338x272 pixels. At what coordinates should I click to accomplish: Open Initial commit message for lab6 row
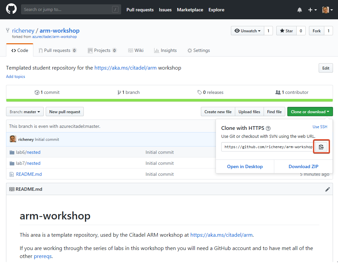tap(159, 152)
